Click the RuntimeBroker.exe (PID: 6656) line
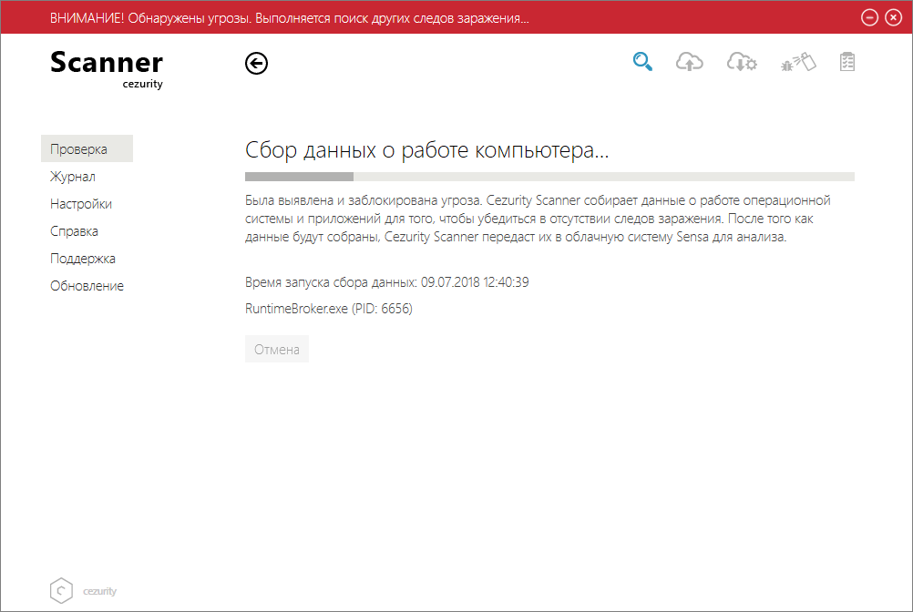 tap(328, 309)
